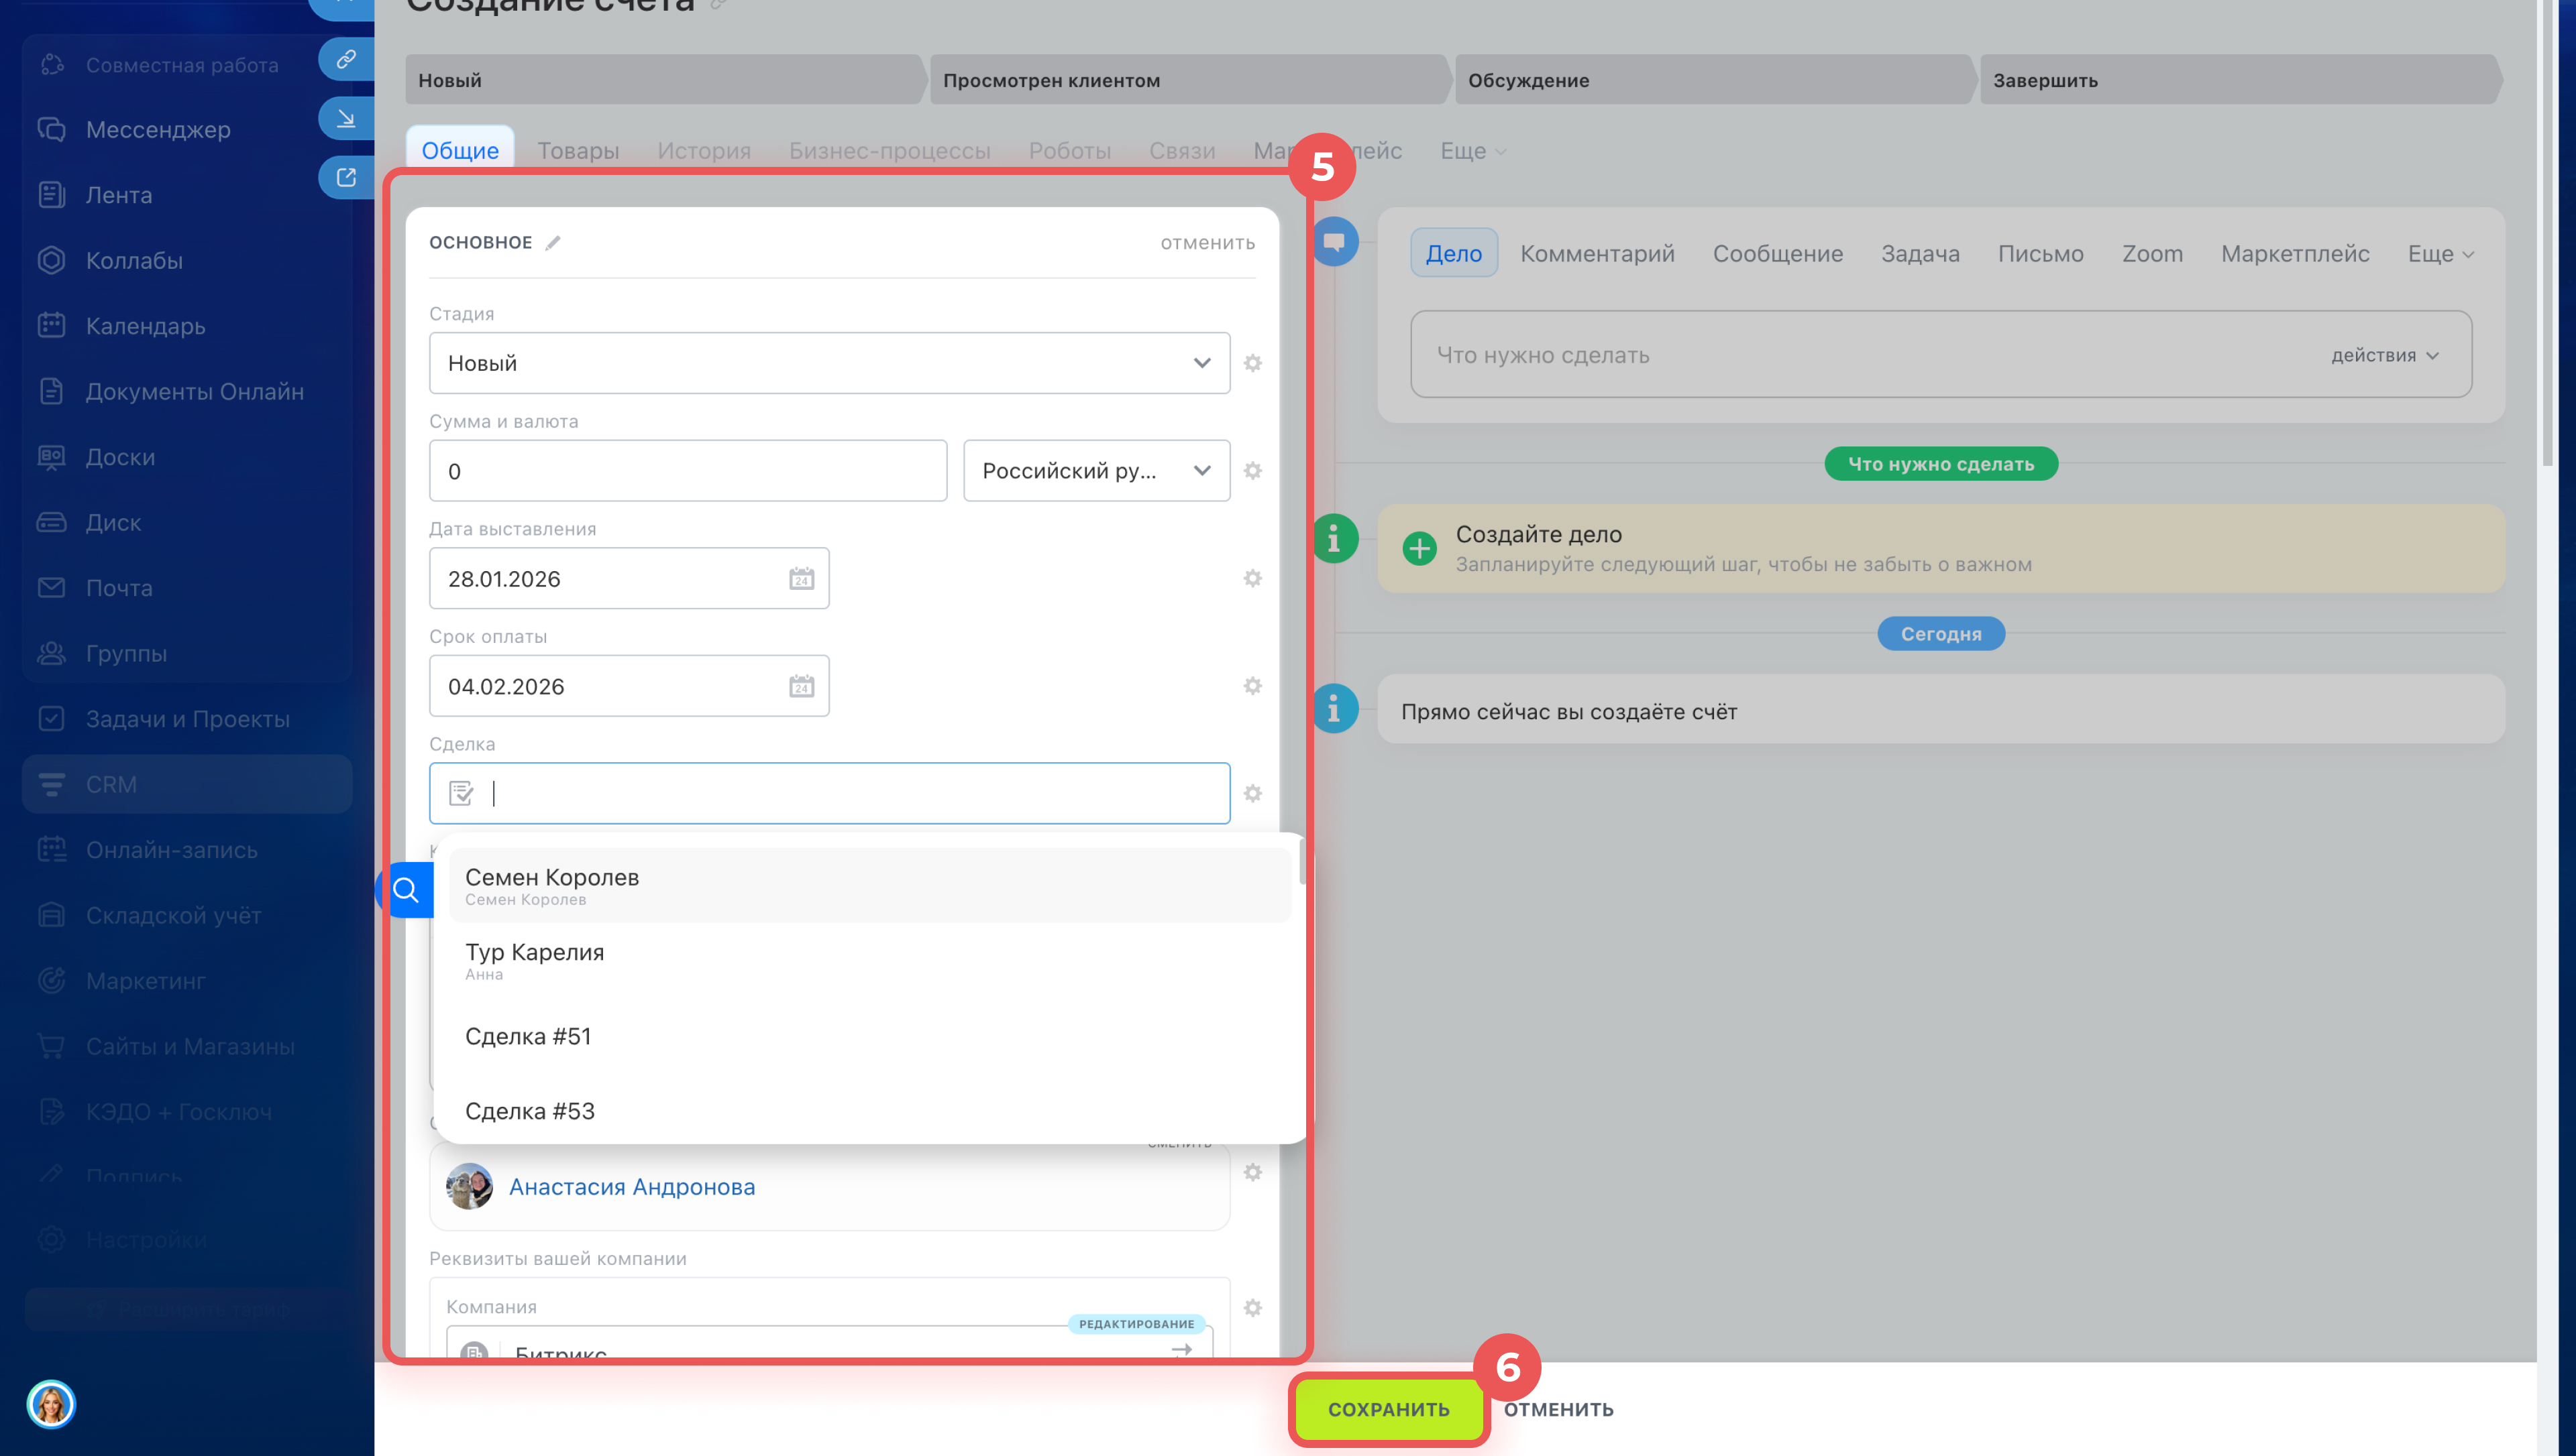The height and width of the screenshot is (1456, 2576).
Task: Open Мессенджер from the left sidebar
Action: 157,130
